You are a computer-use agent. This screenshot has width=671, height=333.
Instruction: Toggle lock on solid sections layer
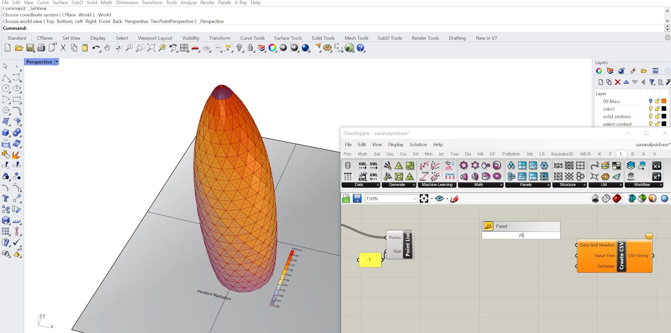pos(657,116)
